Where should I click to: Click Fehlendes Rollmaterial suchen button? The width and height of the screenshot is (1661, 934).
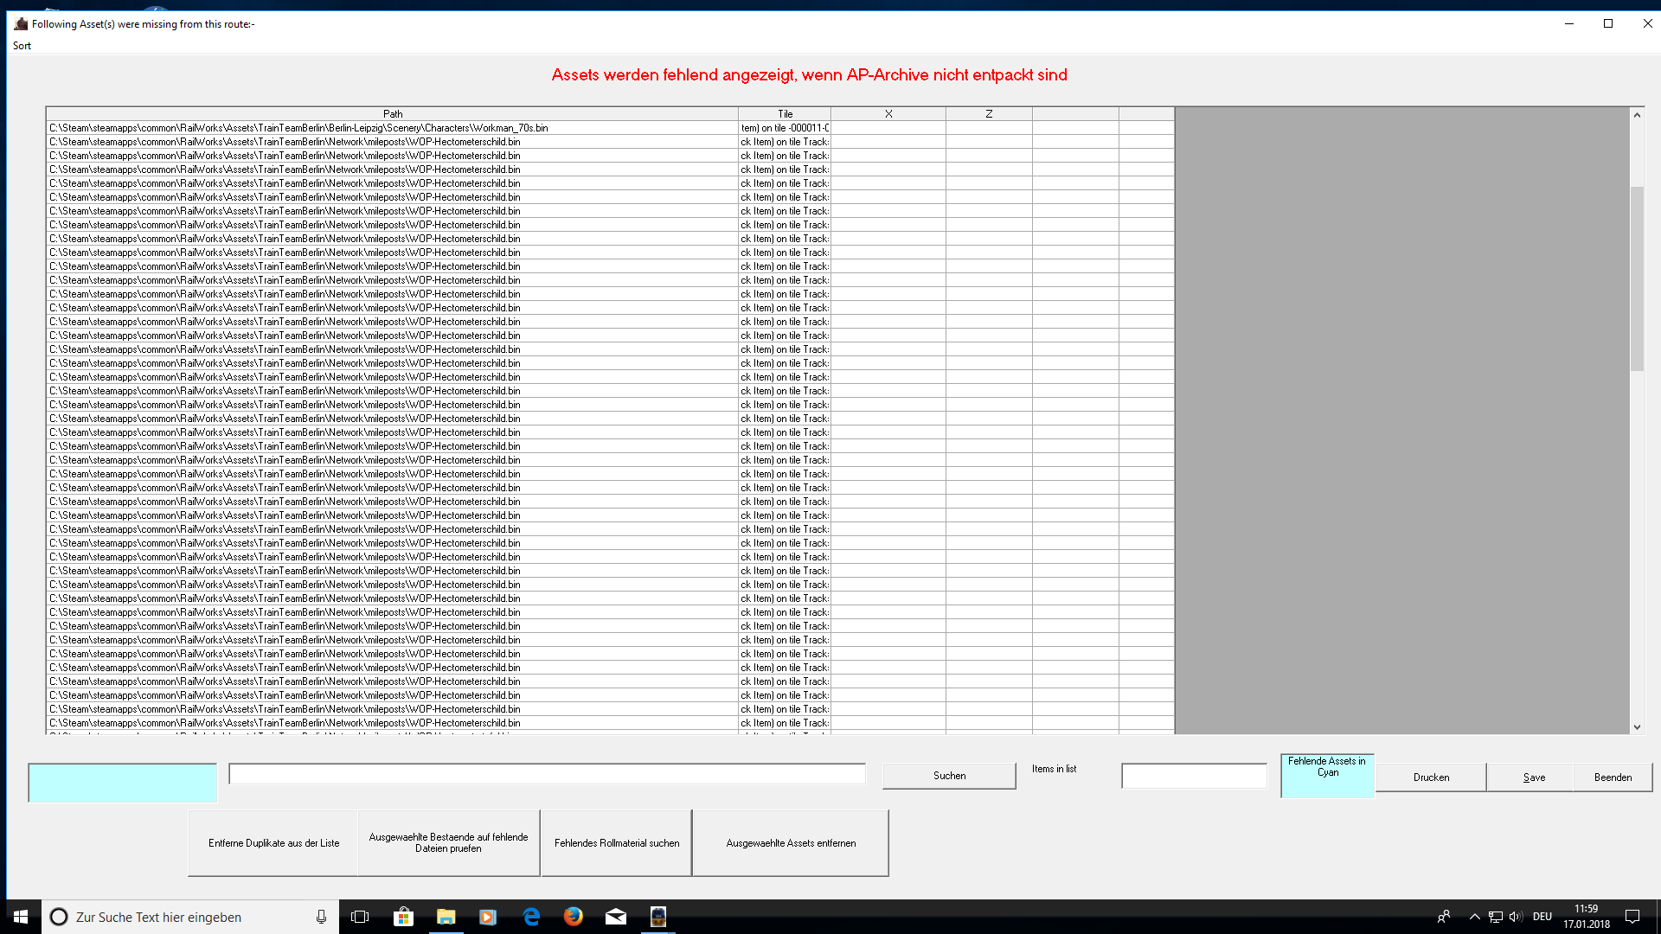pyautogui.click(x=617, y=843)
